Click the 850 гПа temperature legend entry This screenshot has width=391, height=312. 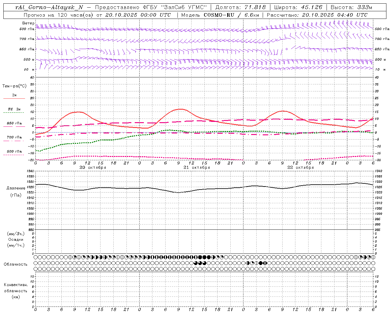click(14, 123)
